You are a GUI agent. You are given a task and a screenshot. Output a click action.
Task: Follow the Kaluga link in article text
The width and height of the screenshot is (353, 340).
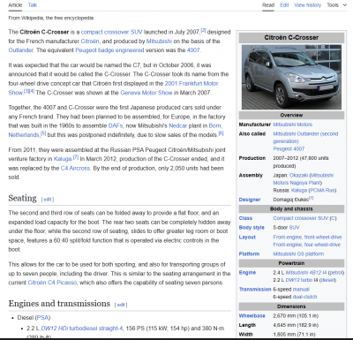tap(63, 159)
